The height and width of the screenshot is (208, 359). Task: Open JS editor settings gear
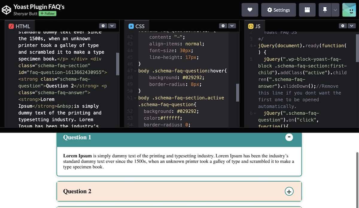pyautogui.click(x=343, y=26)
